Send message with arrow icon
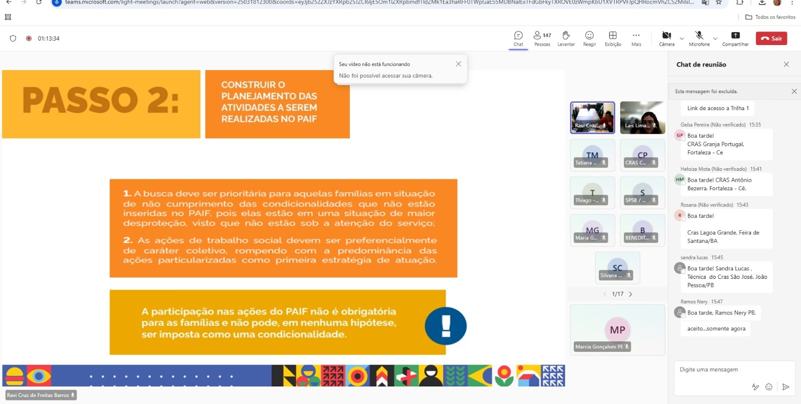 [x=785, y=386]
